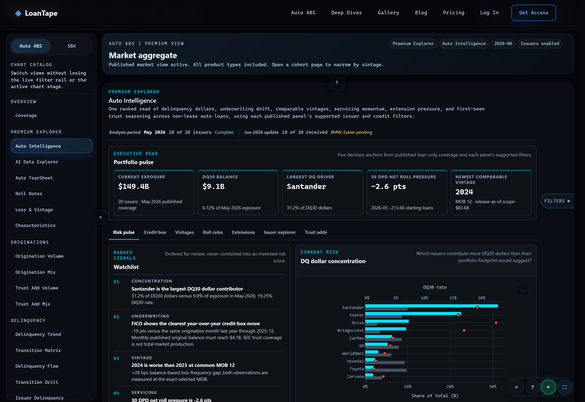The height and width of the screenshot is (402, 585).
Task: Click the Complete status text
Action: click(x=224, y=132)
